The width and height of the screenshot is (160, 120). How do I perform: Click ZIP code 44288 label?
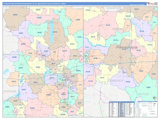tap(14, 57)
